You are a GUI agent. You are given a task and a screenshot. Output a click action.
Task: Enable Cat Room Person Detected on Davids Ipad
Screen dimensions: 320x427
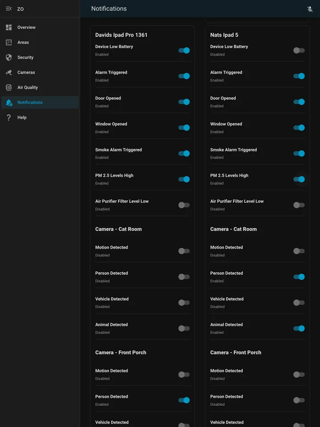(x=184, y=277)
